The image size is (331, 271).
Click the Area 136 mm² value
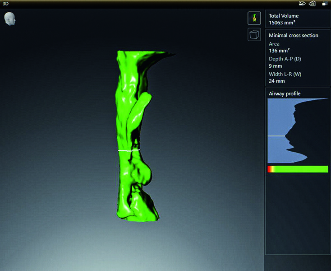pyautogui.click(x=276, y=51)
